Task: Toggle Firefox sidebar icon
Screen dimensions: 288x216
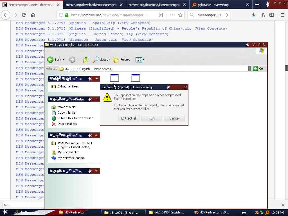Action: tap(272, 15)
